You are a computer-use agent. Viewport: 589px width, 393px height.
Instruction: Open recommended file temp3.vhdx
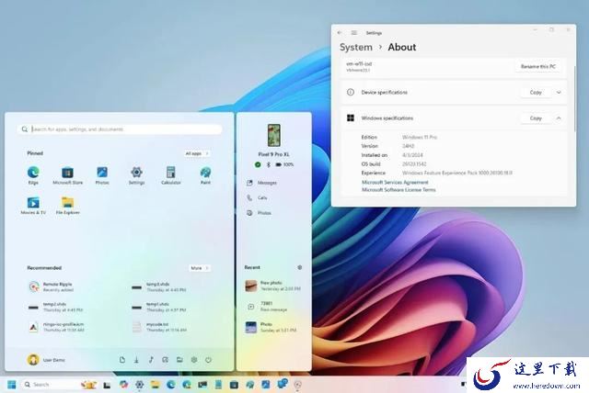click(159, 287)
